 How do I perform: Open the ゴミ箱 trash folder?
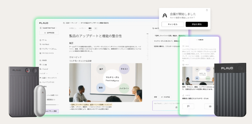click(45, 65)
